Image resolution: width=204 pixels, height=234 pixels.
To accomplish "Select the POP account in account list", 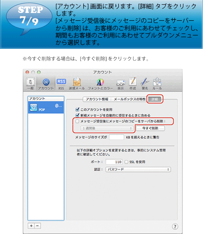I will 46,107.
